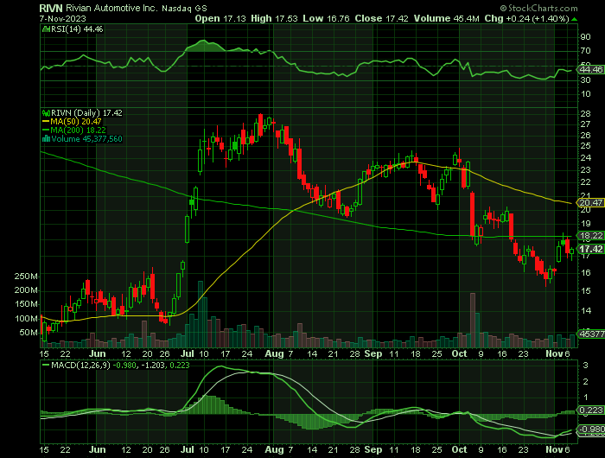This screenshot has height=458, width=605.
Task: Click the 44.46 RSI value tag on the axis
Action: pyautogui.click(x=590, y=69)
